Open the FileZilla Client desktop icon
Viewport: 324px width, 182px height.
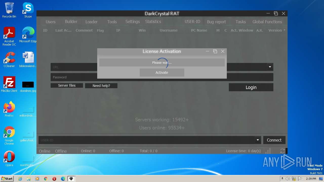pos(9,84)
